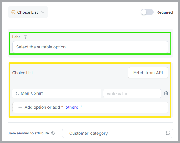Click the Choice List section heading
This screenshot has width=180, height=143.
pyautogui.click(x=23, y=73)
